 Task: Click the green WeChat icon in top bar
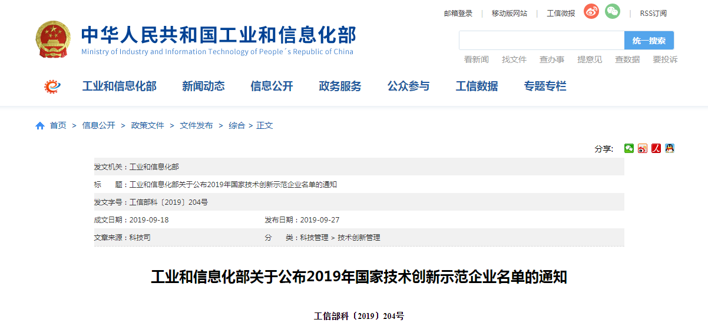coord(613,12)
